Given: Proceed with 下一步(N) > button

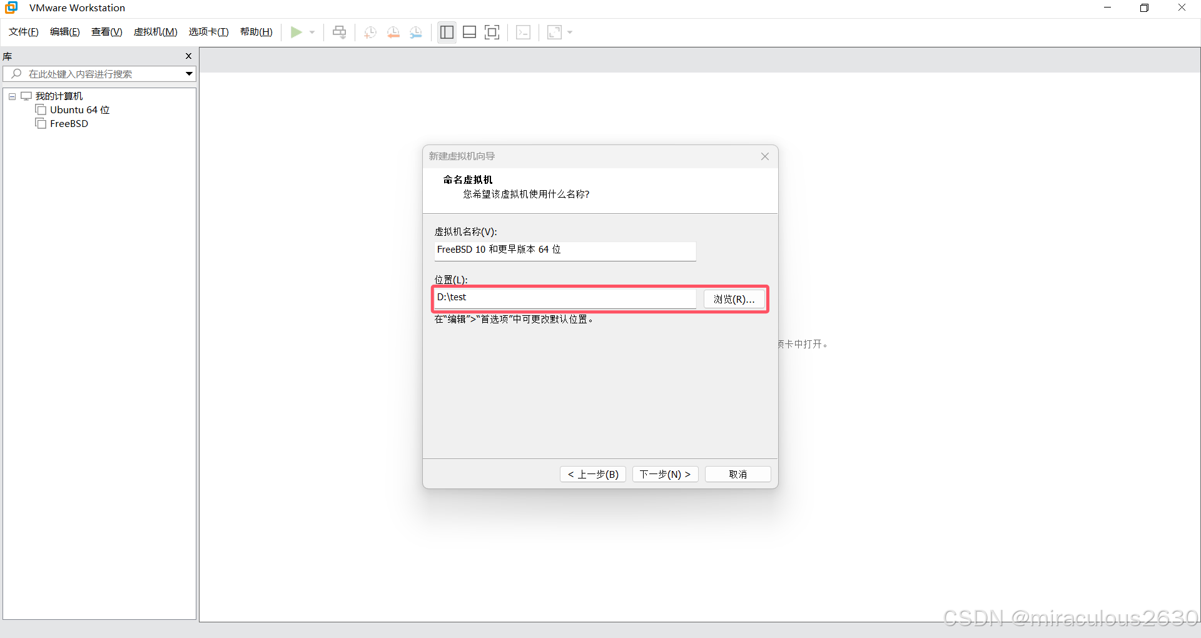Looking at the screenshot, I should click(666, 474).
